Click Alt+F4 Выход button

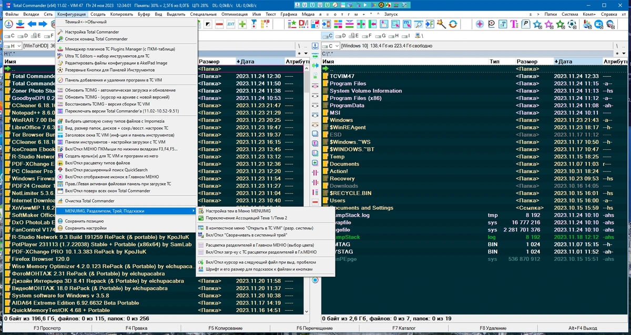coord(582,328)
